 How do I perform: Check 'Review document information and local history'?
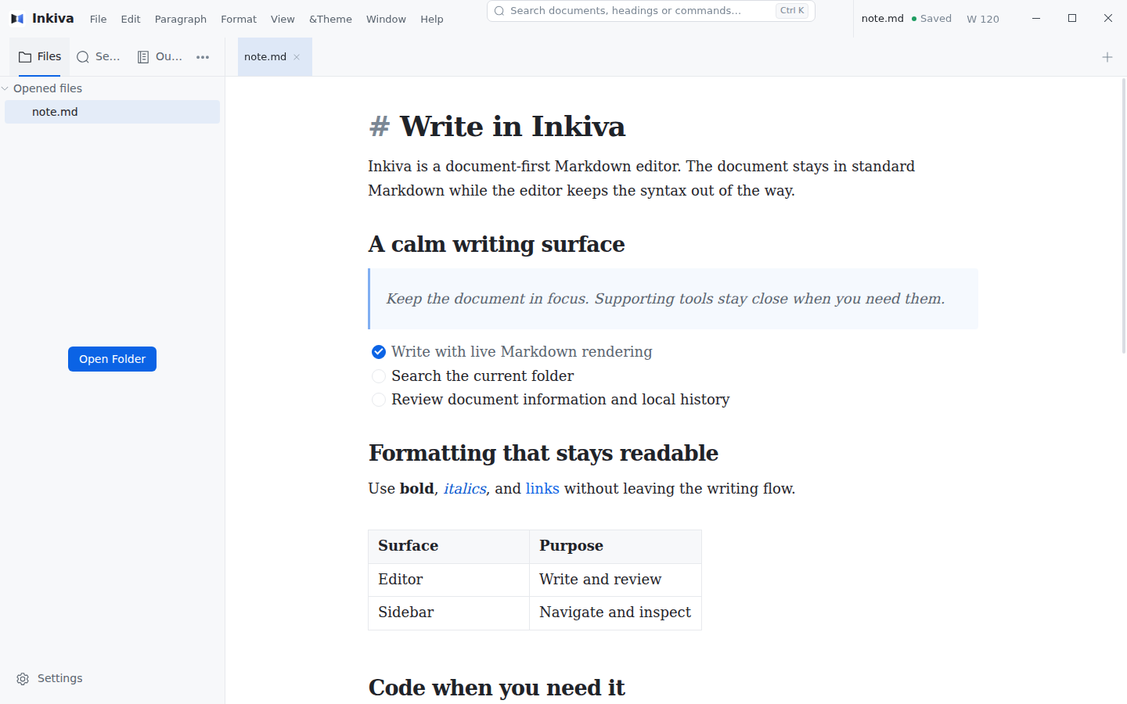click(x=379, y=400)
